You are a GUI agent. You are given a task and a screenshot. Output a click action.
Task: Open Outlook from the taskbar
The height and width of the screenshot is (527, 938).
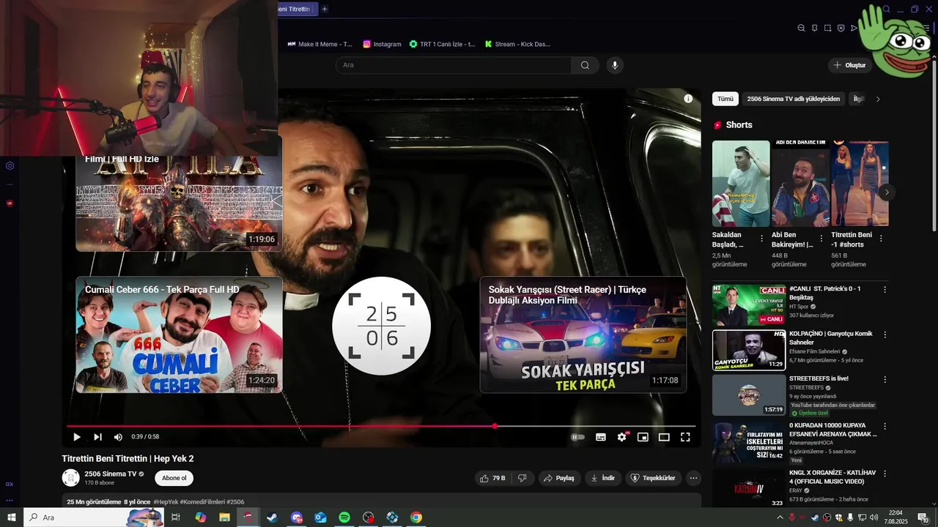tap(320, 517)
